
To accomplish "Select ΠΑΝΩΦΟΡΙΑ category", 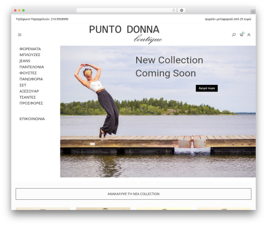I will [31, 79].
